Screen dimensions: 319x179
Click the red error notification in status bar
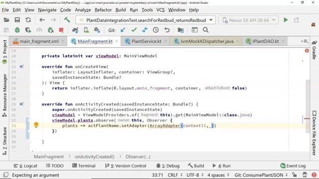coord(314,175)
